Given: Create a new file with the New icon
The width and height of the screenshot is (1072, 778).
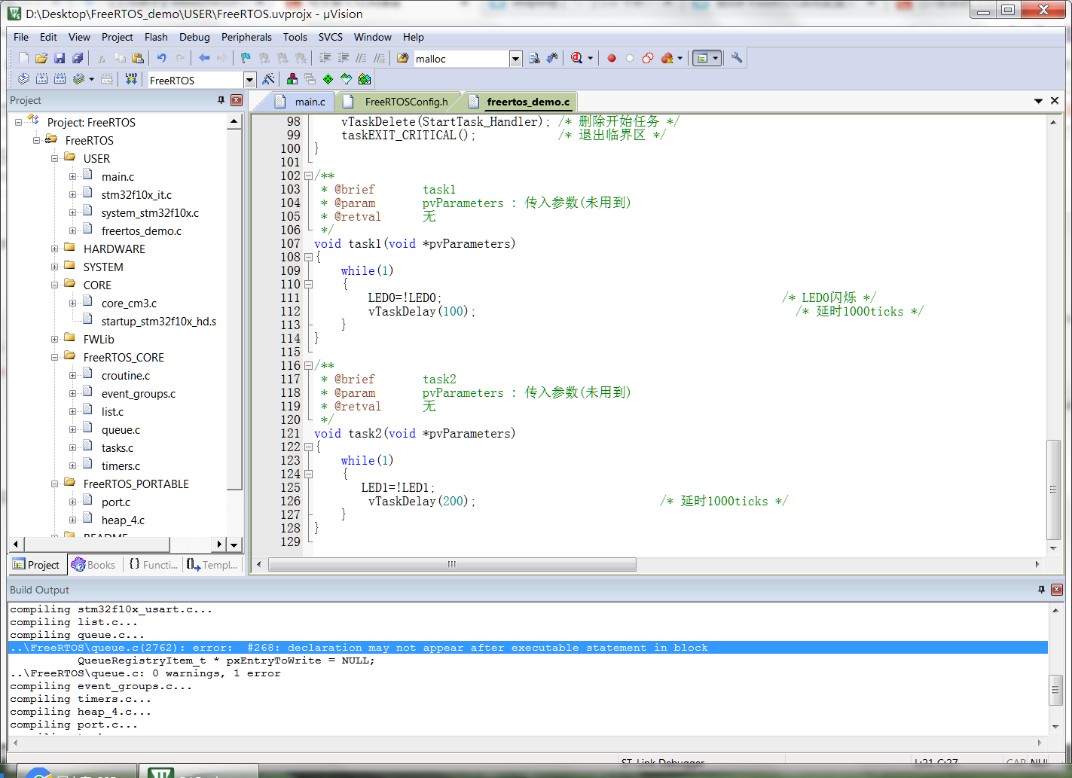Looking at the screenshot, I should click(x=23, y=58).
